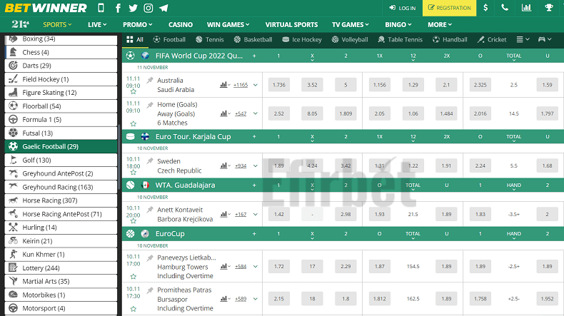Image resolution: width=564 pixels, height=316 pixels.
Task: Open stats chart for Sweden vs Czech Republic
Action: (x=223, y=165)
